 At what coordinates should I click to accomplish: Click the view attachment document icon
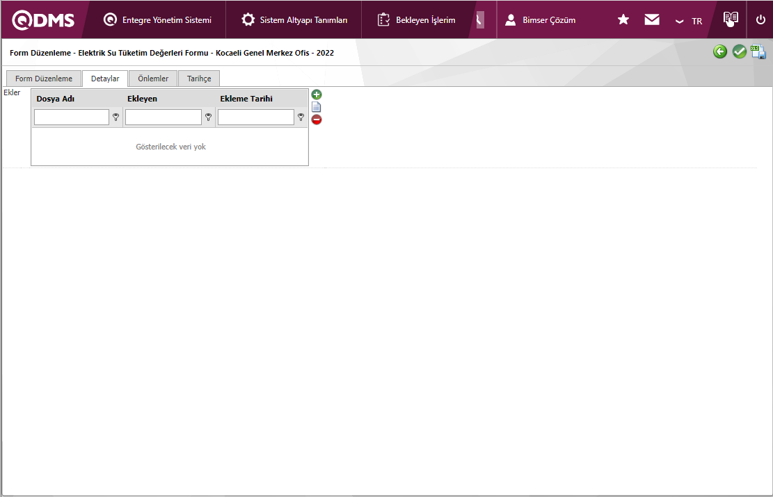(x=317, y=107)
